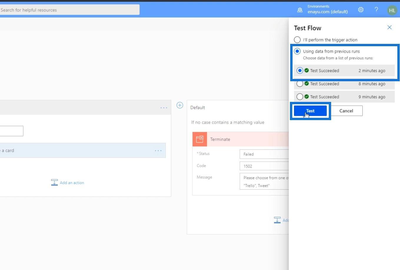This screenshot has width=400, height=270.
Task: Click the case value input box
Action: click(x=11, y=131)
